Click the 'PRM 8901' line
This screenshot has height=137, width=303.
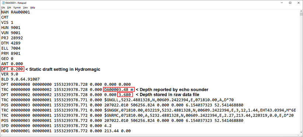coord(11,53)
